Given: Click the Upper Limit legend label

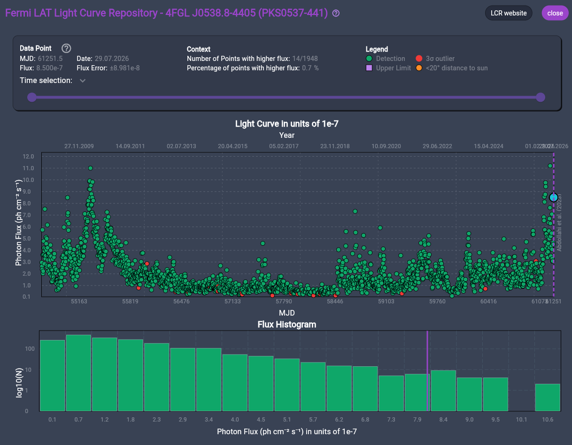Looking at the screenshot, I should [x=394, y=68].
